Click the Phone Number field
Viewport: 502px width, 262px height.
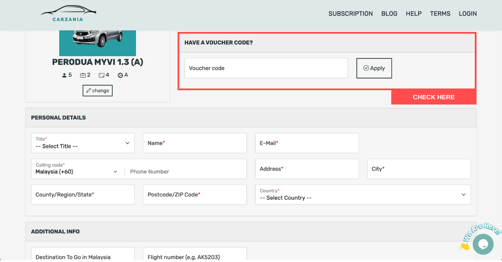pos(186,171)
